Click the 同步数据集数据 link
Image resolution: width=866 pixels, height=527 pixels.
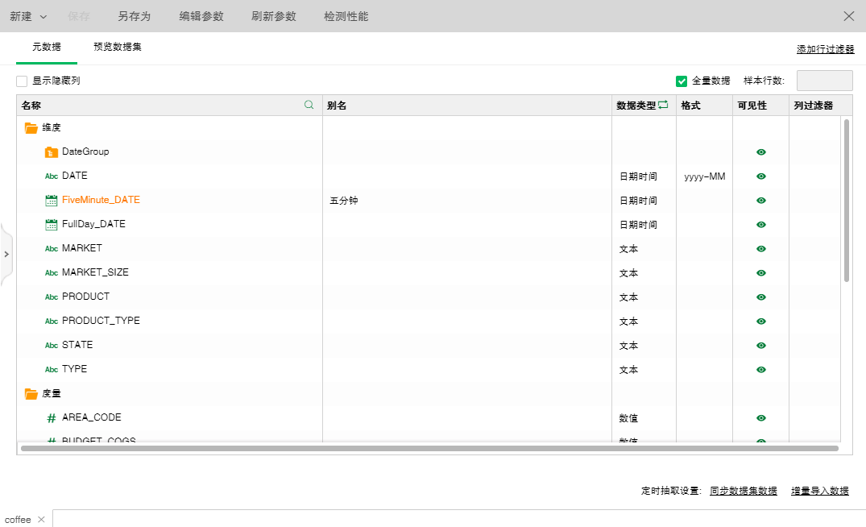743,490
